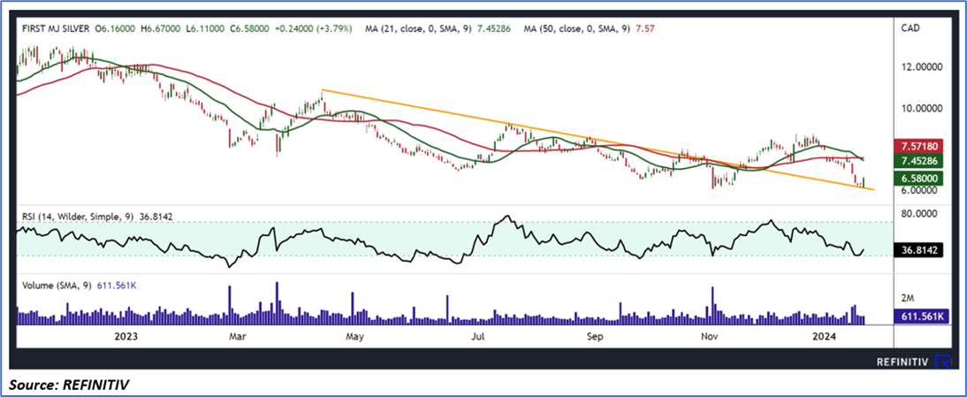Click the Sep time axis label
This screenshot has width=967, height=397.
(593, 337)
